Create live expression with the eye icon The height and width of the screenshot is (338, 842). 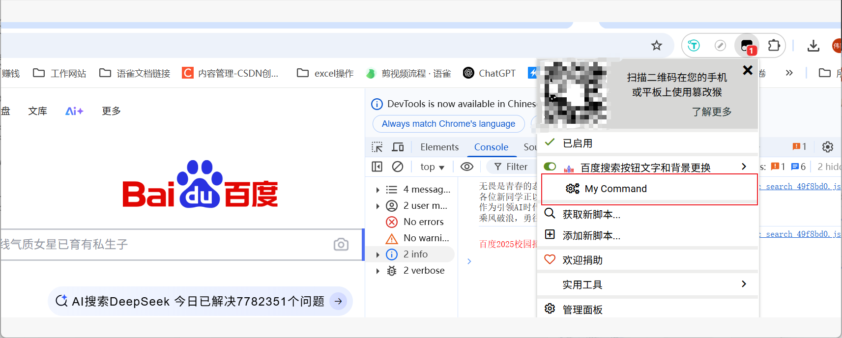[x=467, y=167]
